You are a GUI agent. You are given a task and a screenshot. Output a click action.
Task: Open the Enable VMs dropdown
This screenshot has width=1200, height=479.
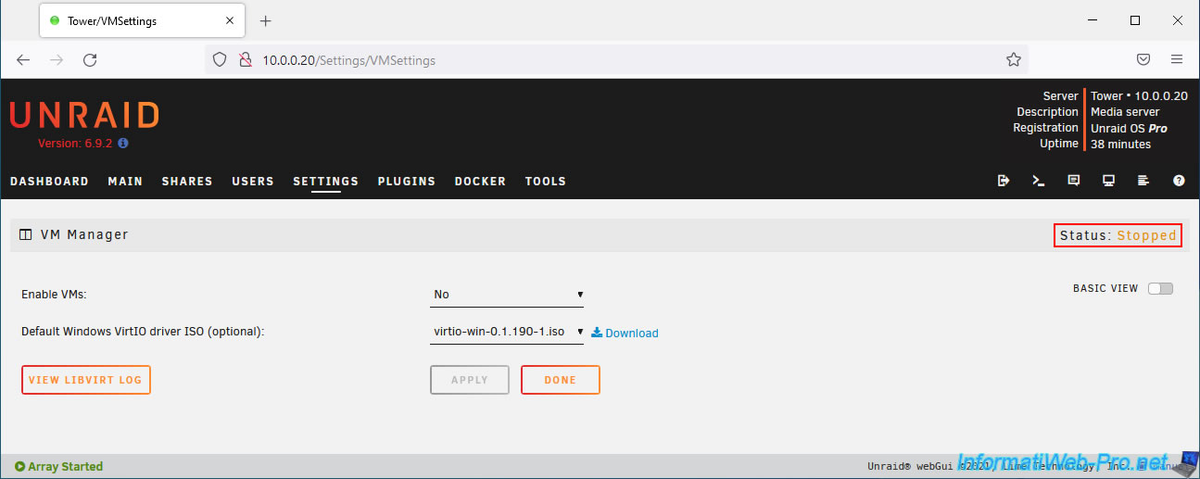pyautogui.click(x=507, y=295)
